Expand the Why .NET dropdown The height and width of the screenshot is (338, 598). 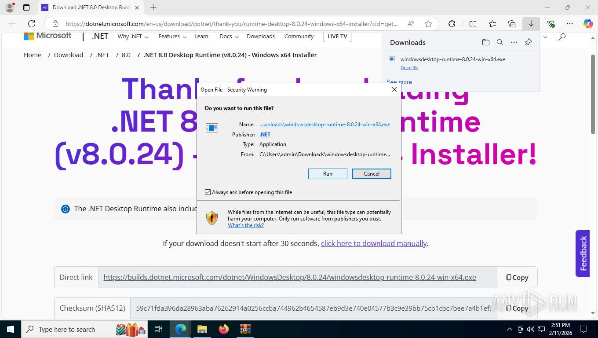pyautogui.click(x=133, y=37)
